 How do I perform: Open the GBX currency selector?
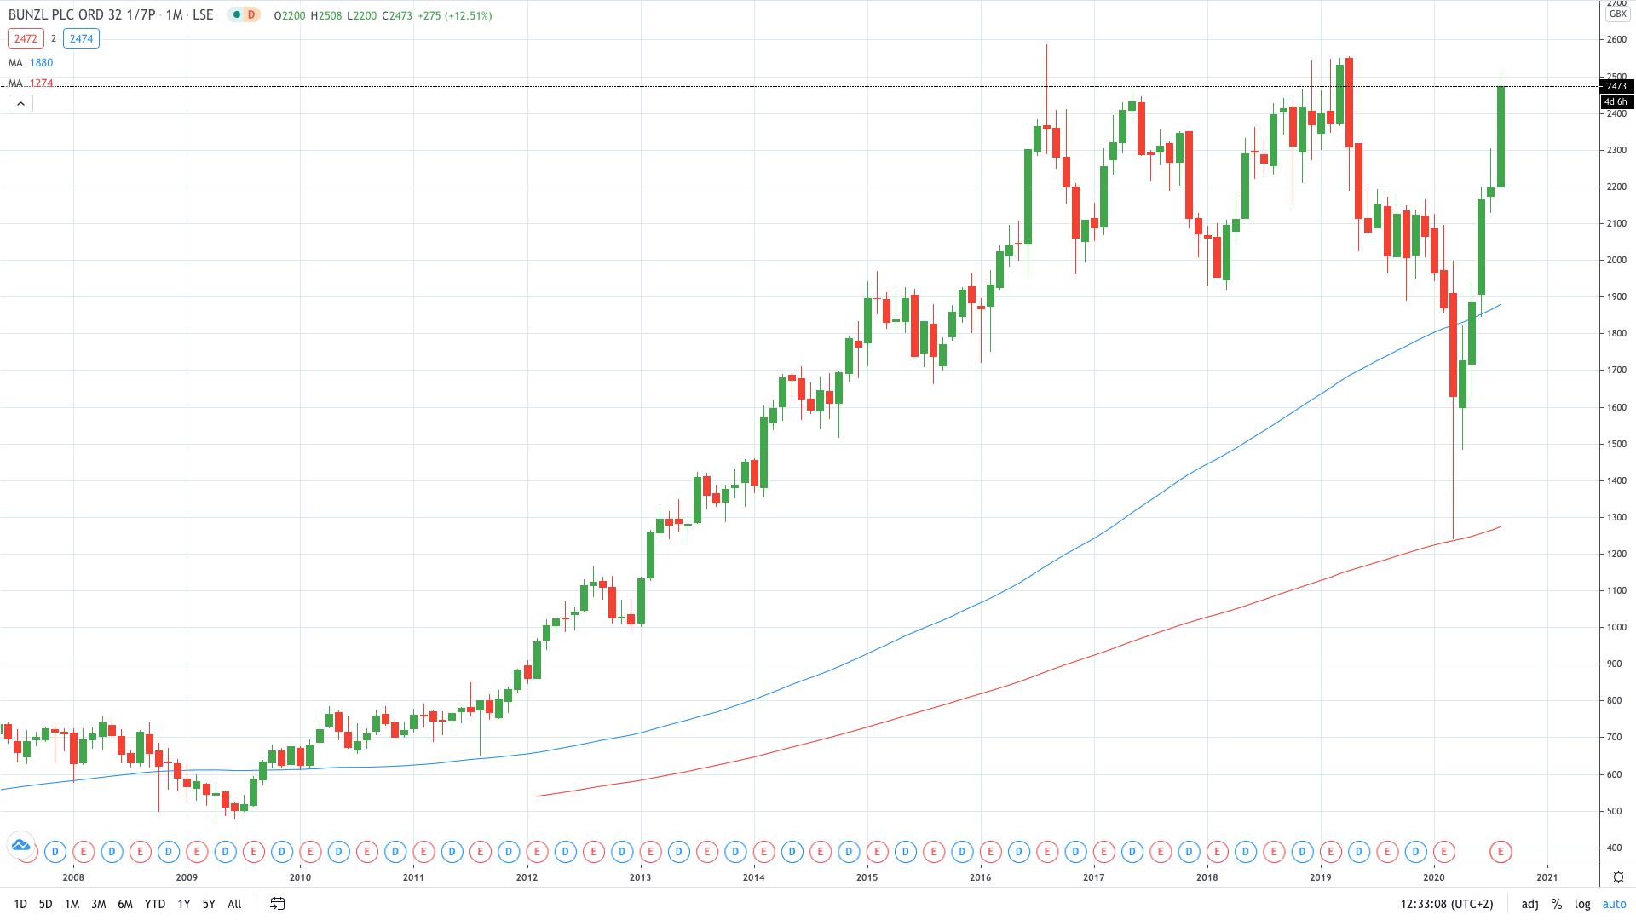[1617, 14]
